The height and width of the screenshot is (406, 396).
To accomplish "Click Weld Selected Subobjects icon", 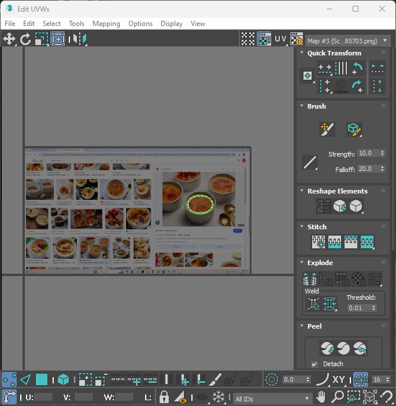I will coord(330,304).
